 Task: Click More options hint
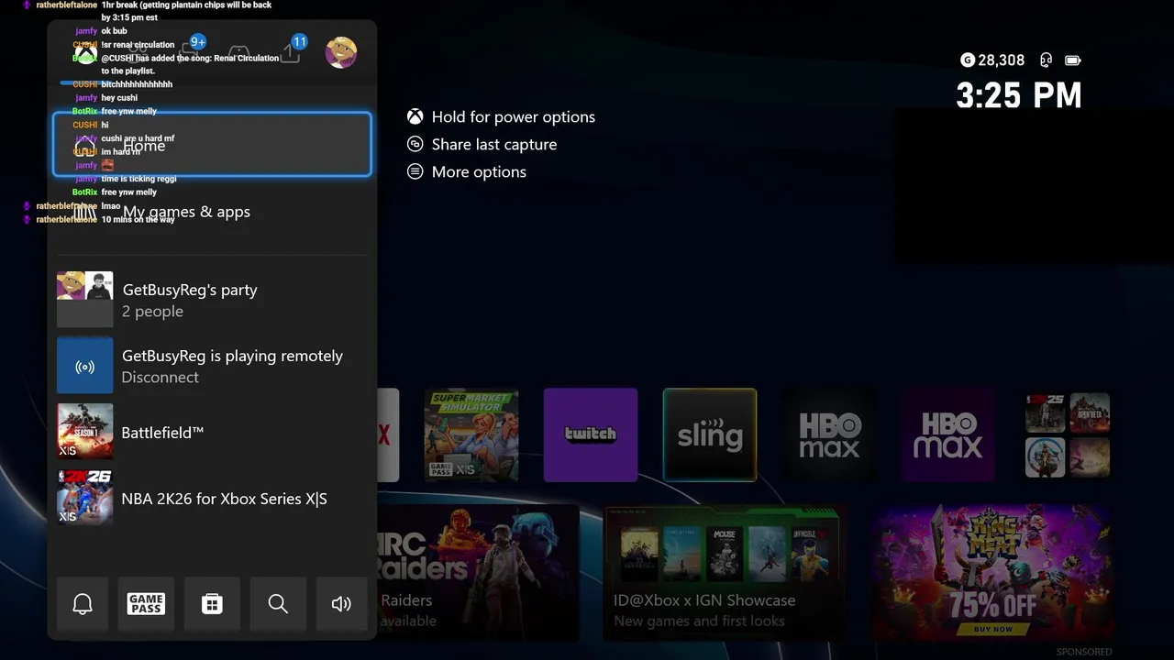(x=466, y=171)
